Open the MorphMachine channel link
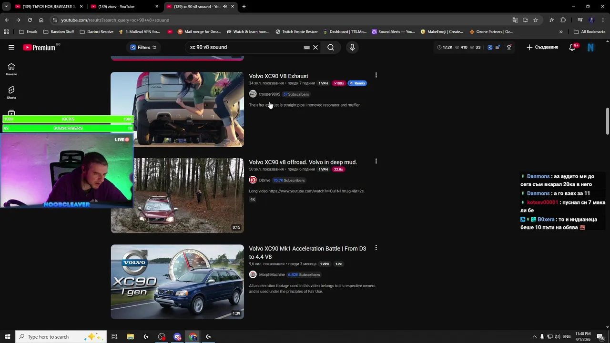The image size is (610, 343). pos(272,275)
